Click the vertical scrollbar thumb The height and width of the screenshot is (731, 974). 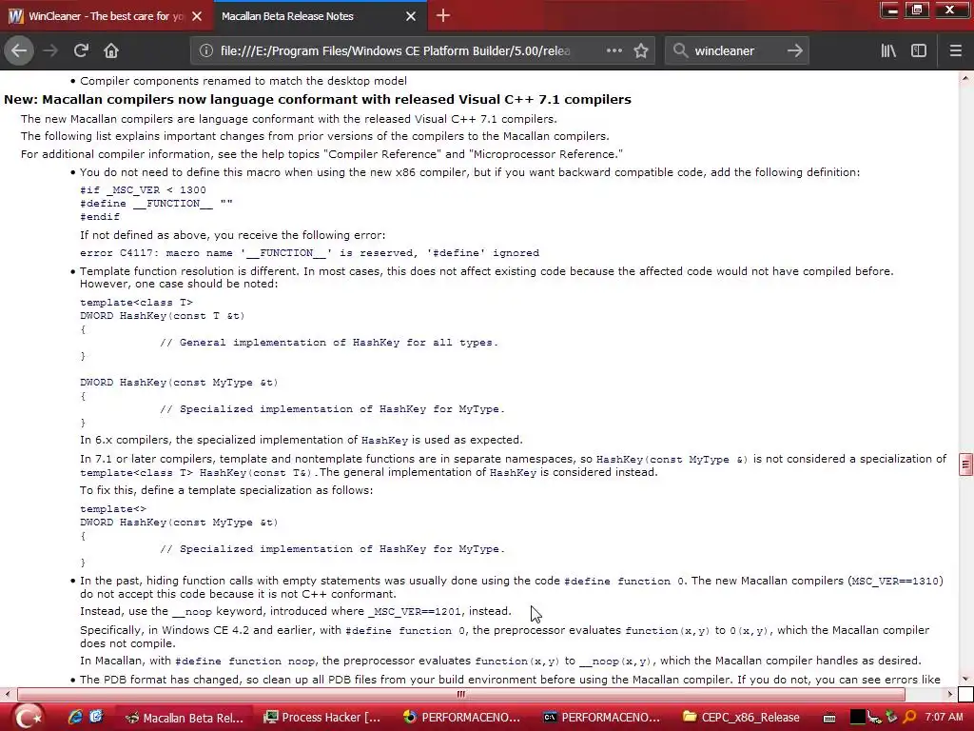point(965,464)
